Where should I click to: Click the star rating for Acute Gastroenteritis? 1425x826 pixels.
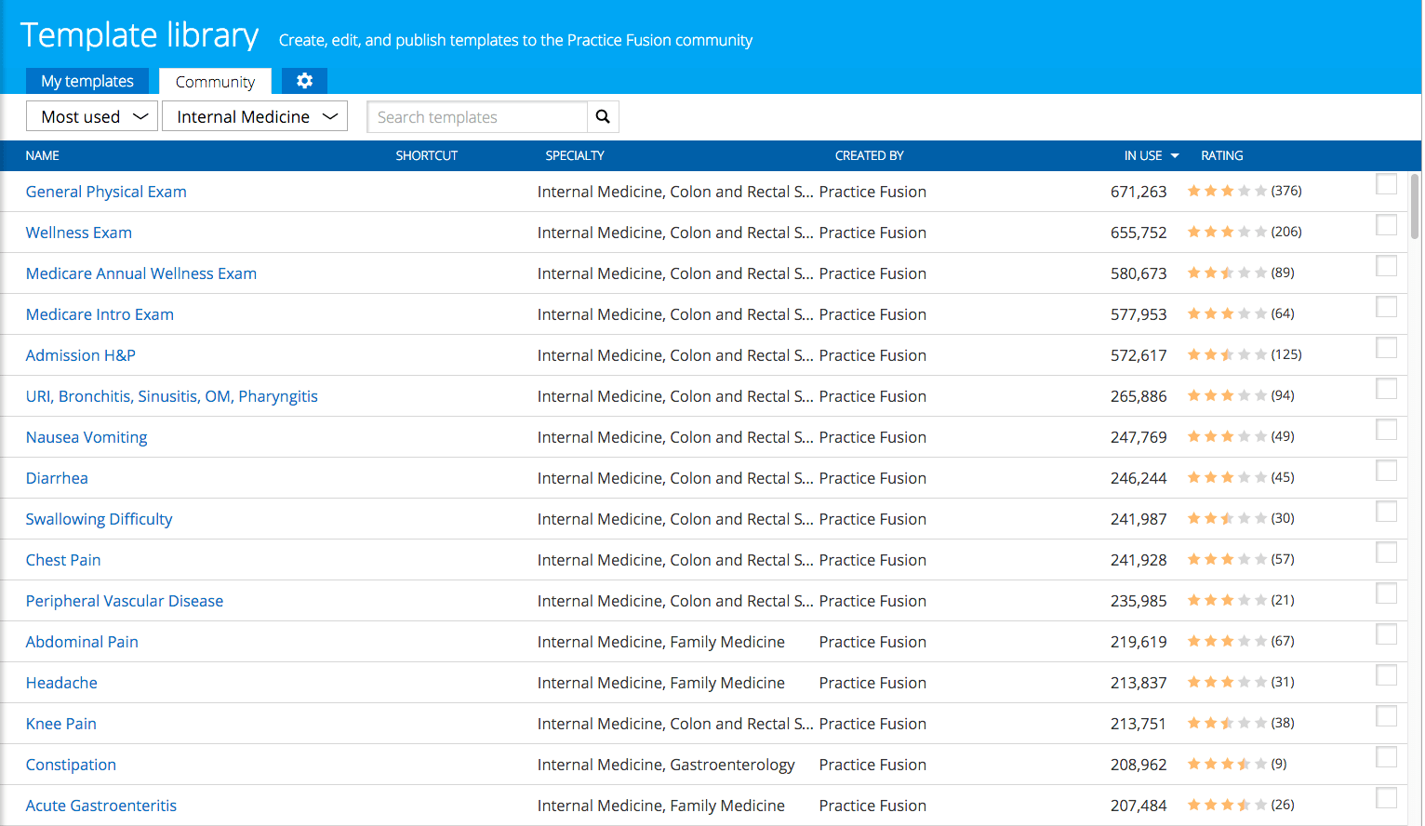1226,806
